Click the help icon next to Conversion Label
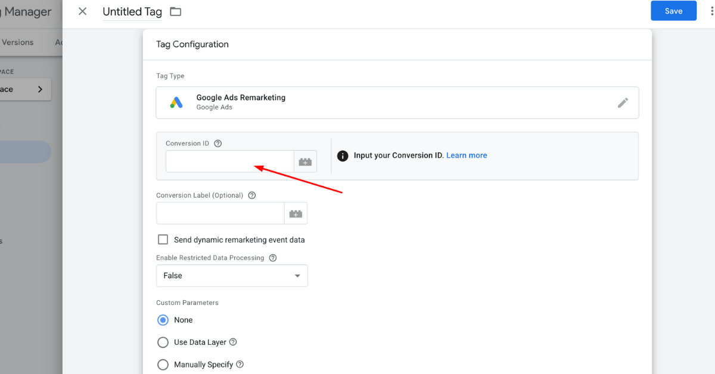Screen dimensions: 715x374 (x=252, y=195)
